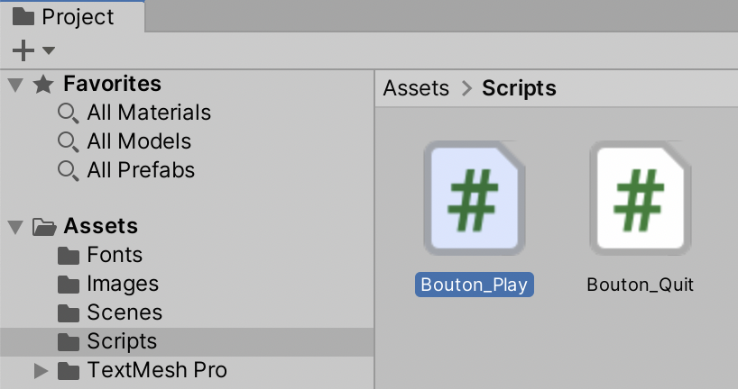Go to Assets in the breadcrumb
This screenshot has height=389, width=738.
coord(416,88)
